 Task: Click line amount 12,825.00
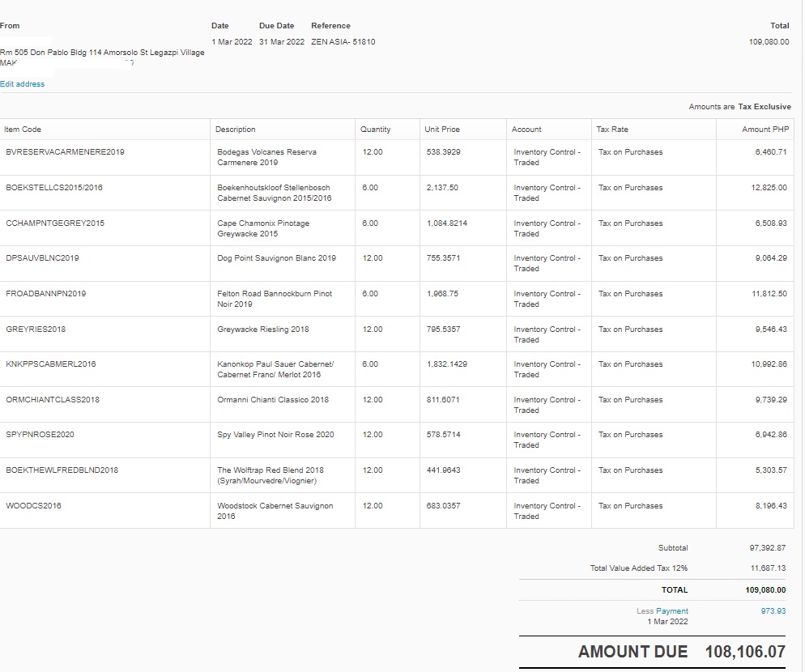769,187
